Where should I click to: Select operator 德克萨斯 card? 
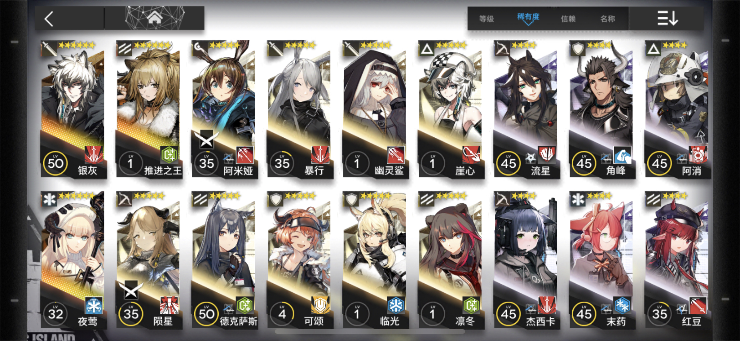pyautogui.click(x=224, y=260)
